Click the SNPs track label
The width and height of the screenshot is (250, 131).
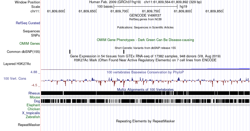pos(36,35)
